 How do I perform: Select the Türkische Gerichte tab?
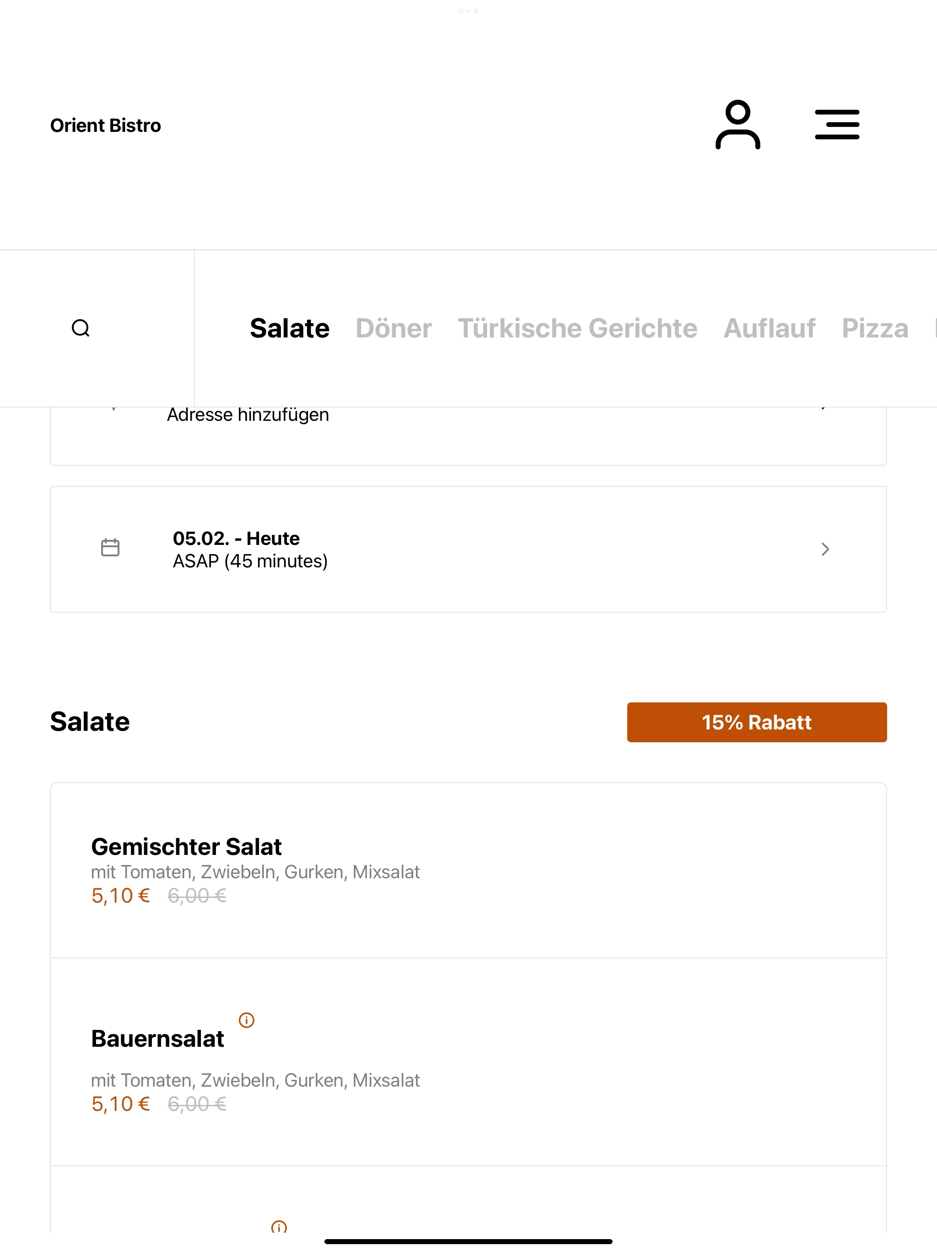(577, 328)
